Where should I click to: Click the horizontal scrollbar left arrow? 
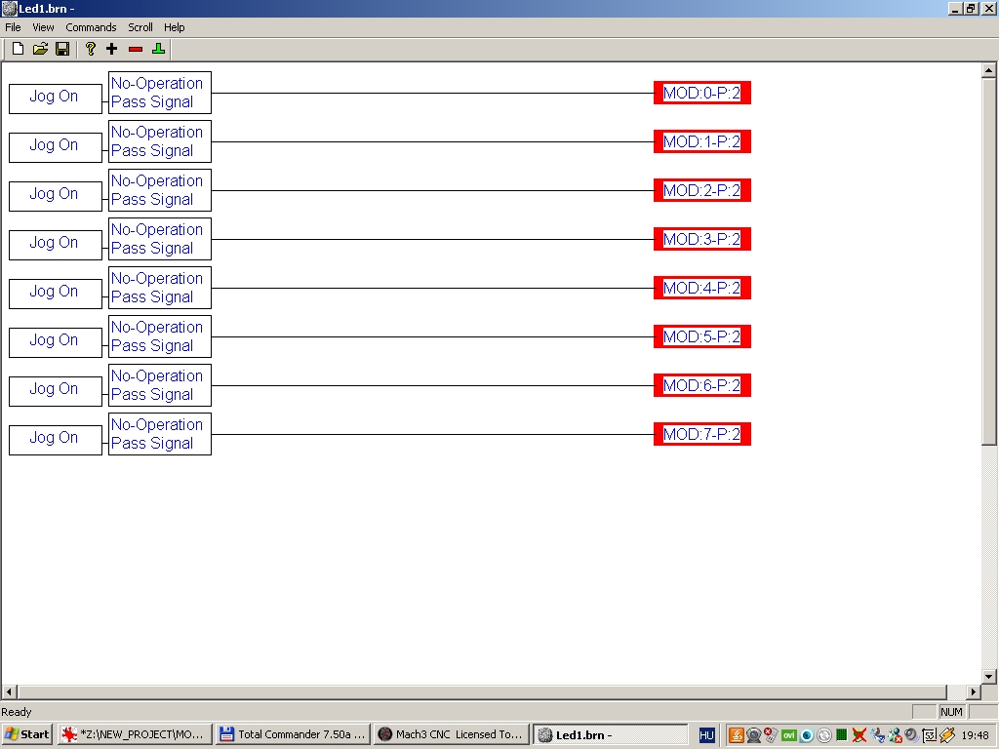point(9,691)
